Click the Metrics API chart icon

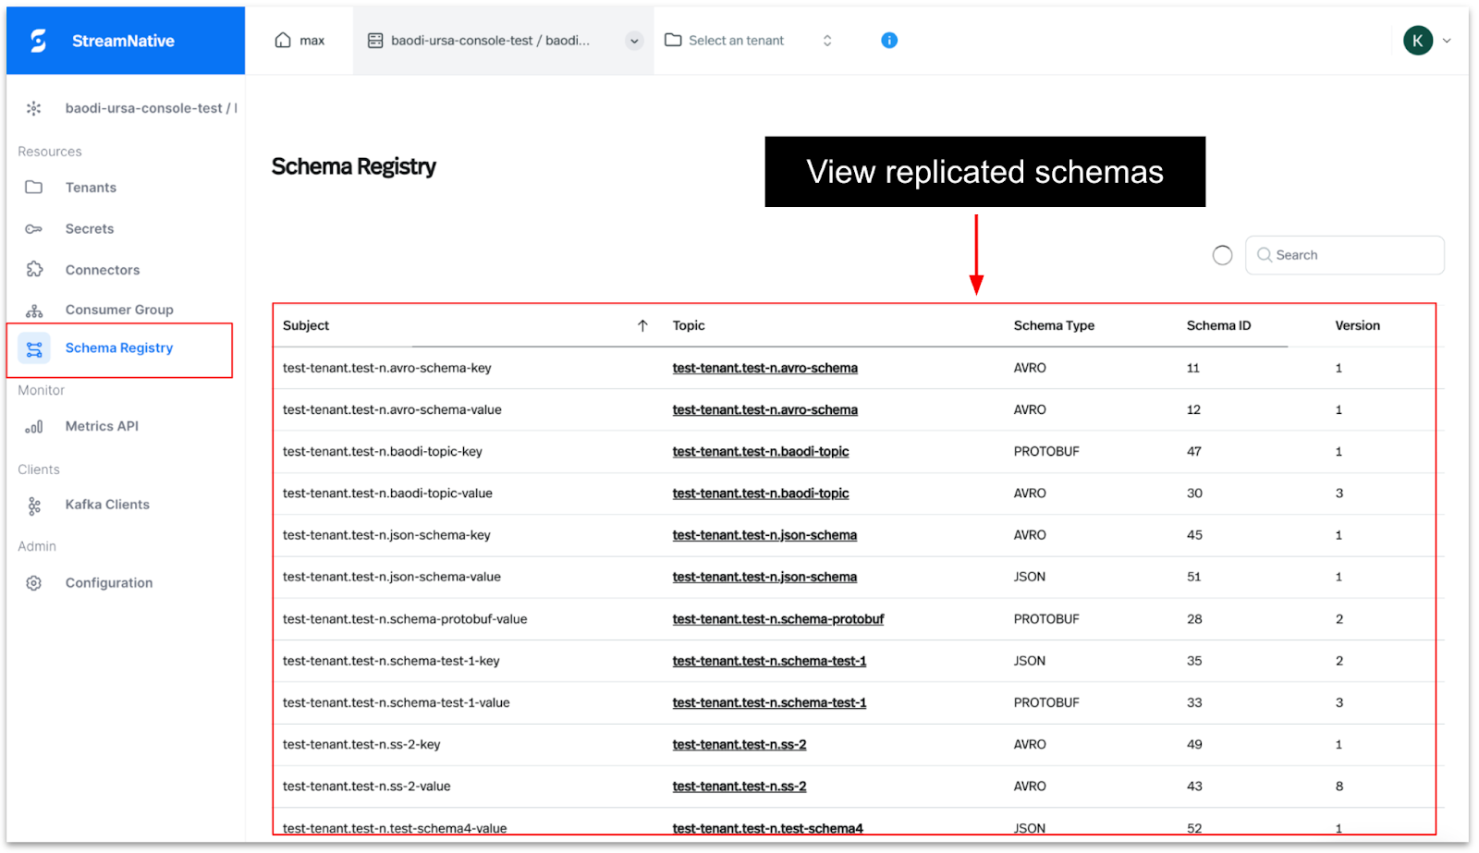point(34,427)
